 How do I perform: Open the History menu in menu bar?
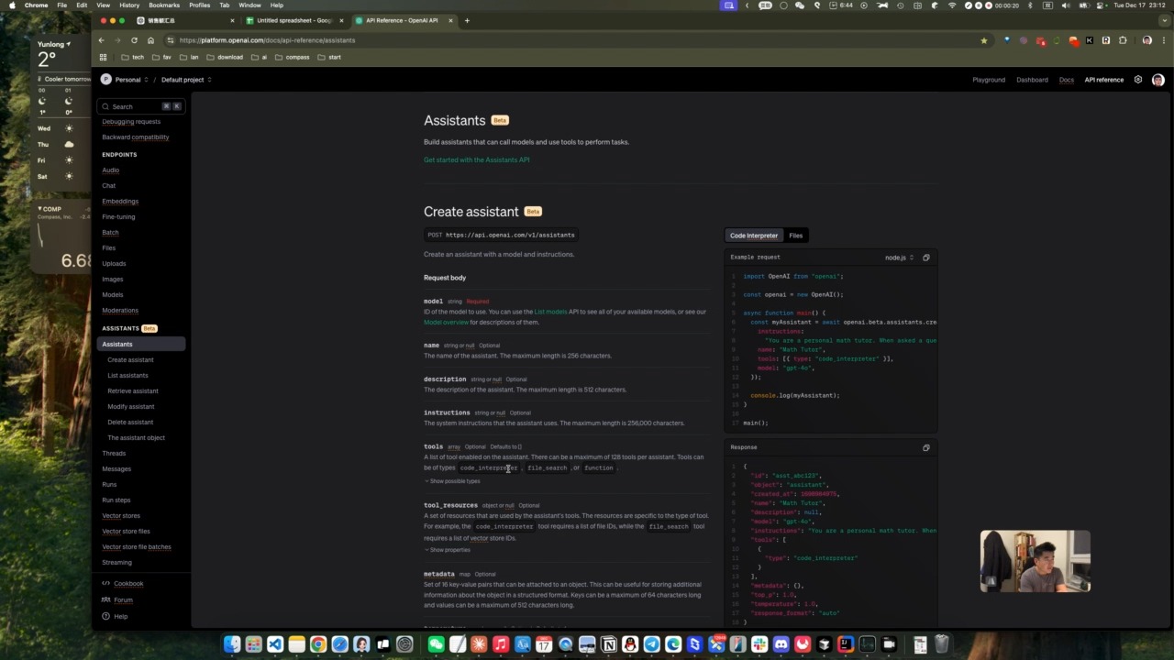[x=129, y=5]
